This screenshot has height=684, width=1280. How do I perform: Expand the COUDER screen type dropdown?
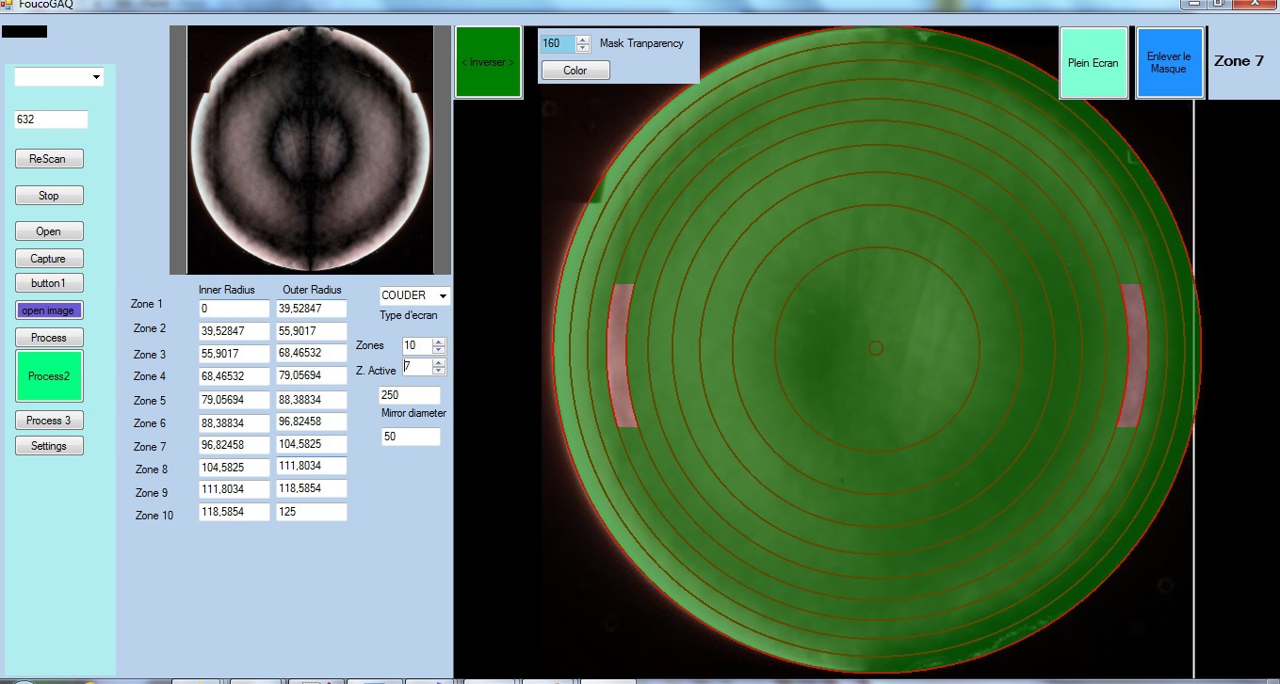(x=443, y=295)
